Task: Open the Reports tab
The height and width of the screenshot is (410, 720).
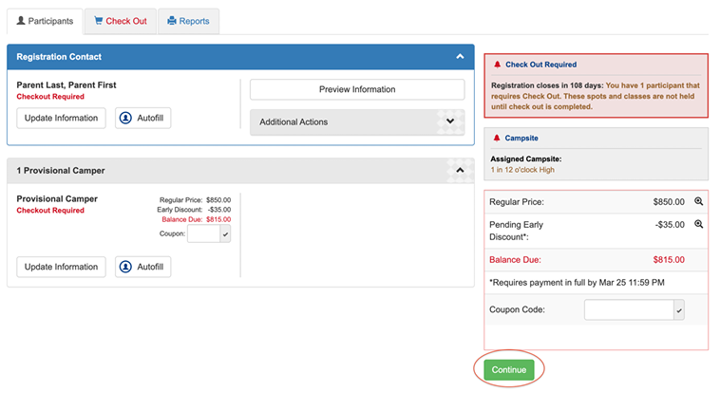Action: click(187, 21)
